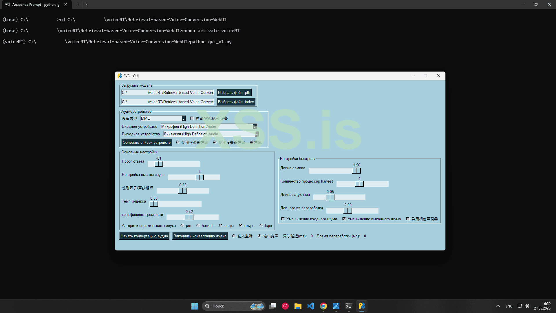Click the Terminal taskbar icon
This screenshot has height=313, width=556.
pos(349,306)
